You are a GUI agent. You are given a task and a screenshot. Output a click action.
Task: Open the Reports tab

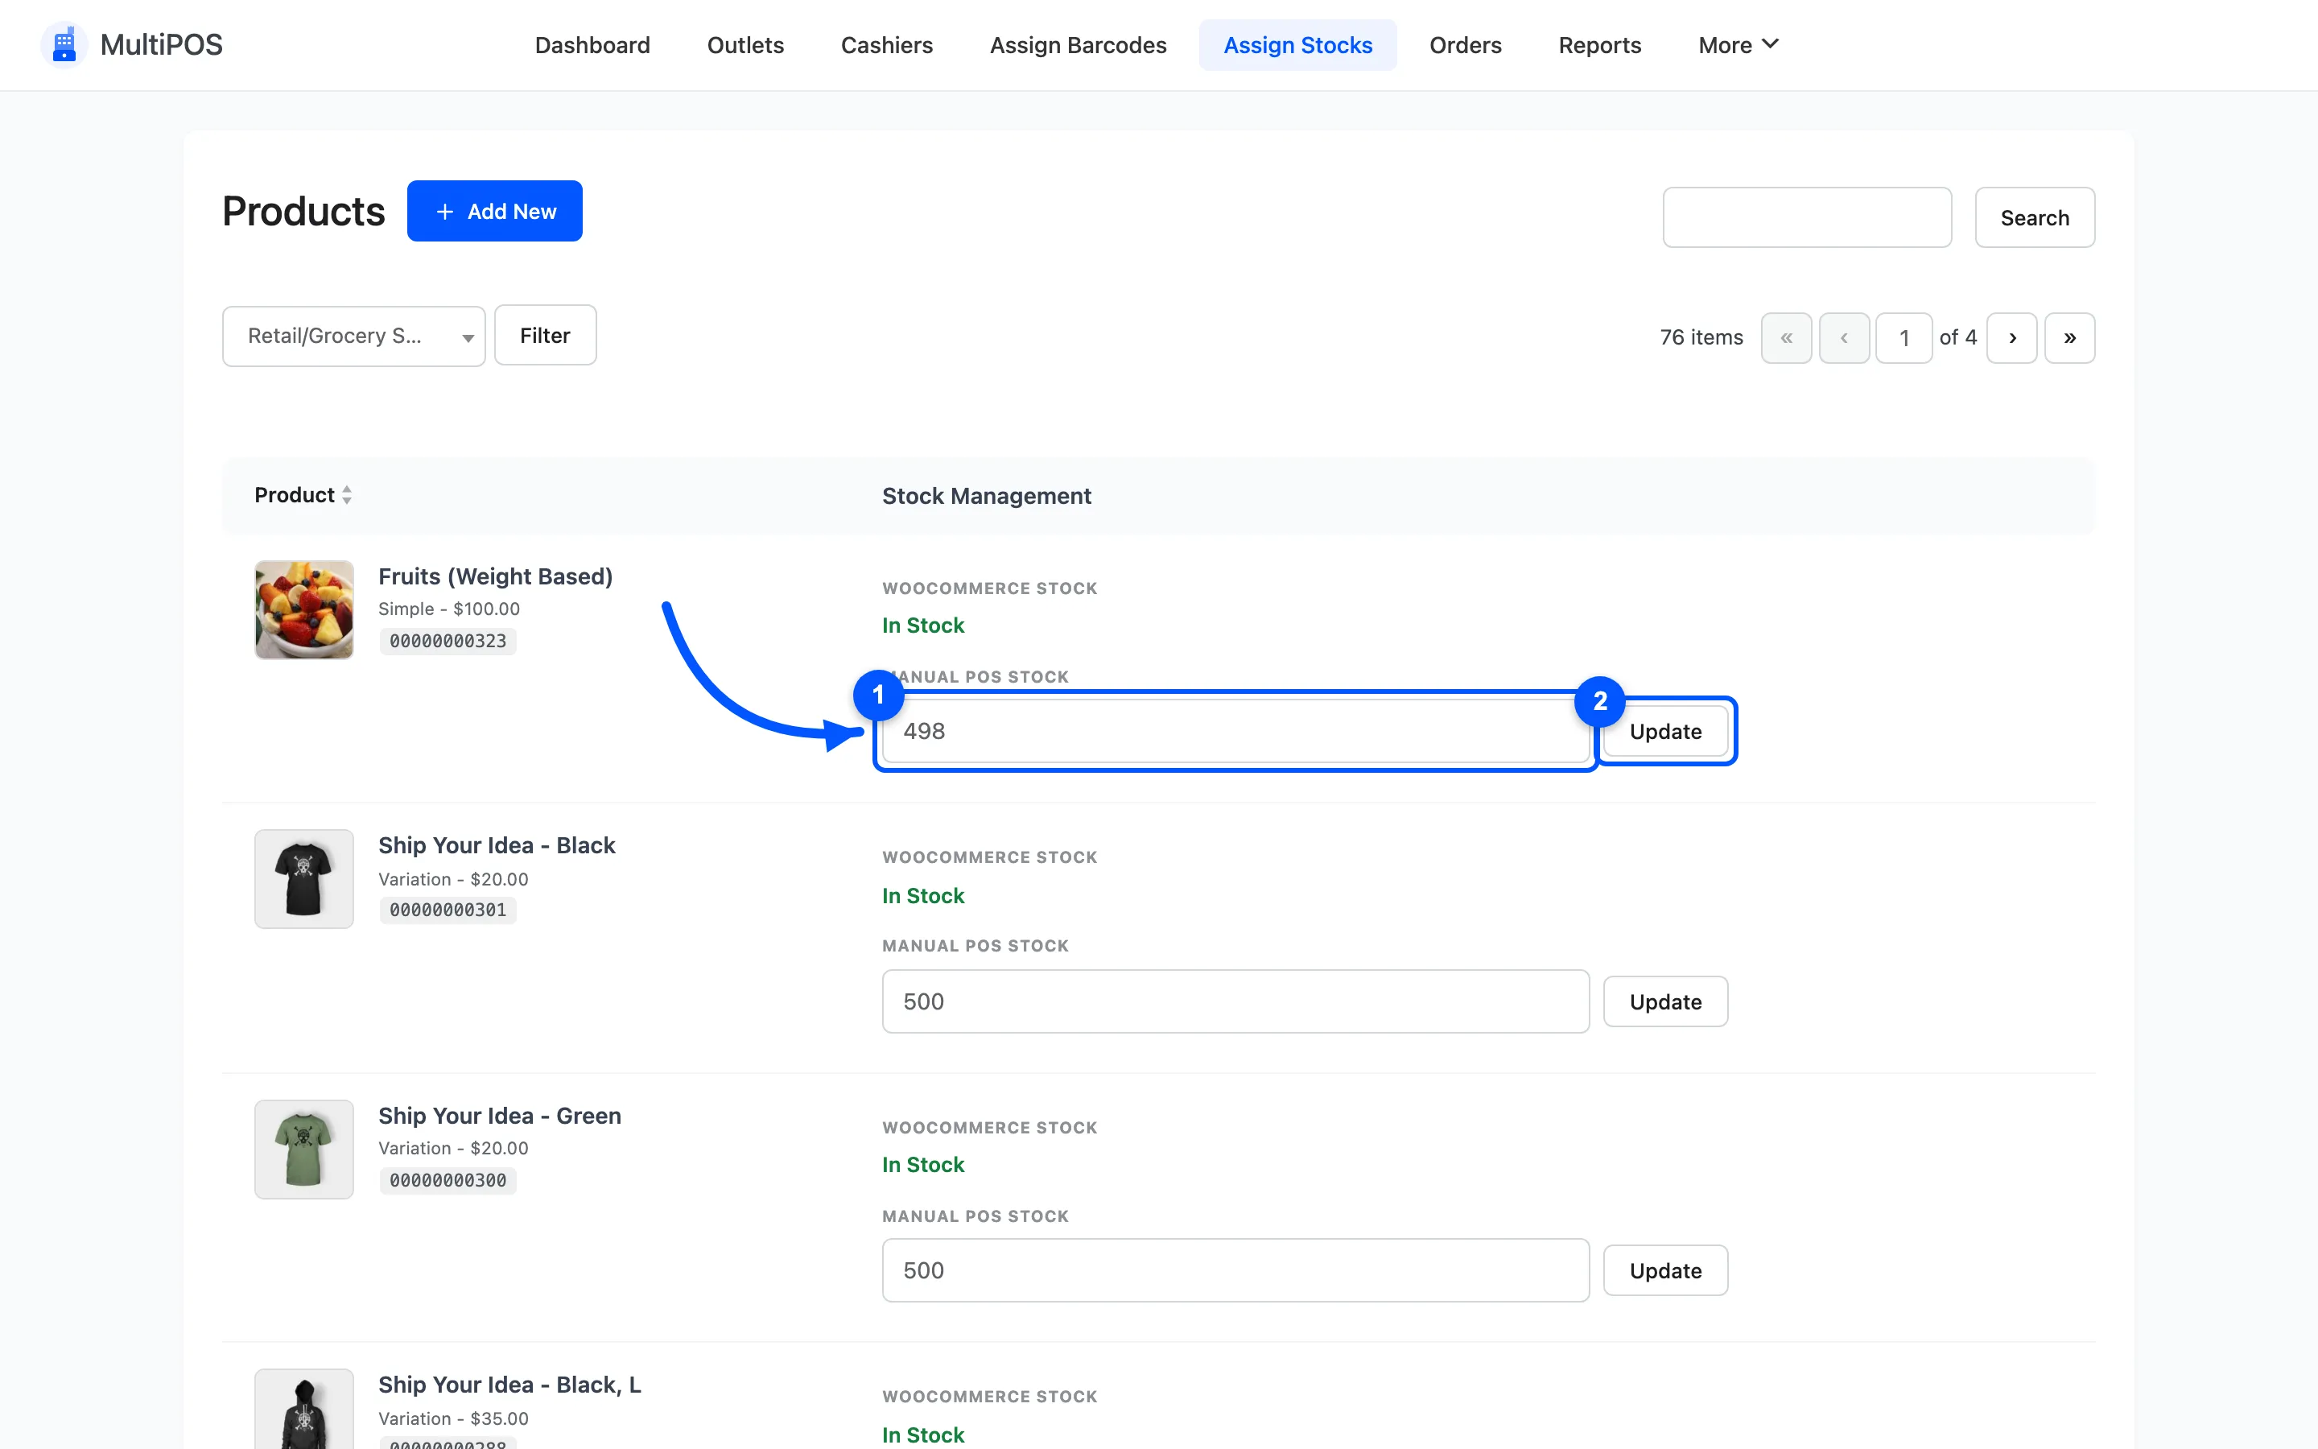pos(1599,45)
